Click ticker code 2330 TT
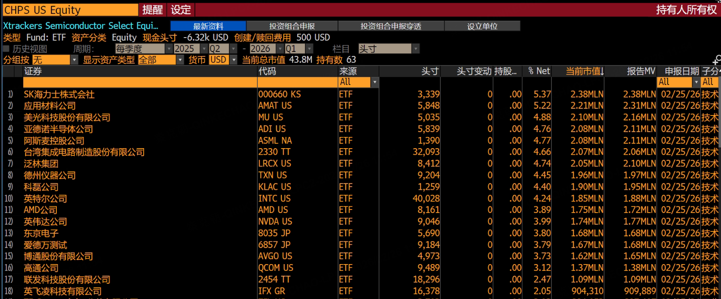The height and width of the screenshot is (299, 721). pyautogui.click(x=274, y=152)
